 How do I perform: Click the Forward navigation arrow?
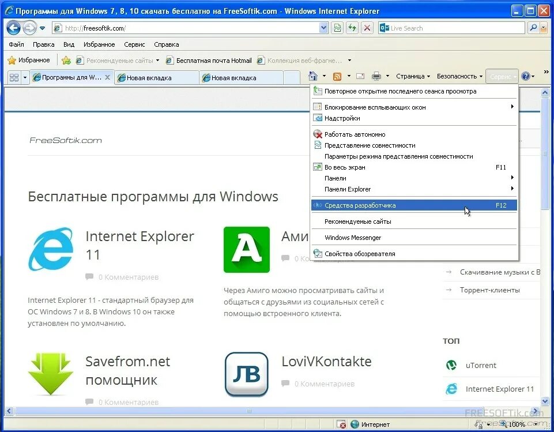[29, 28]
